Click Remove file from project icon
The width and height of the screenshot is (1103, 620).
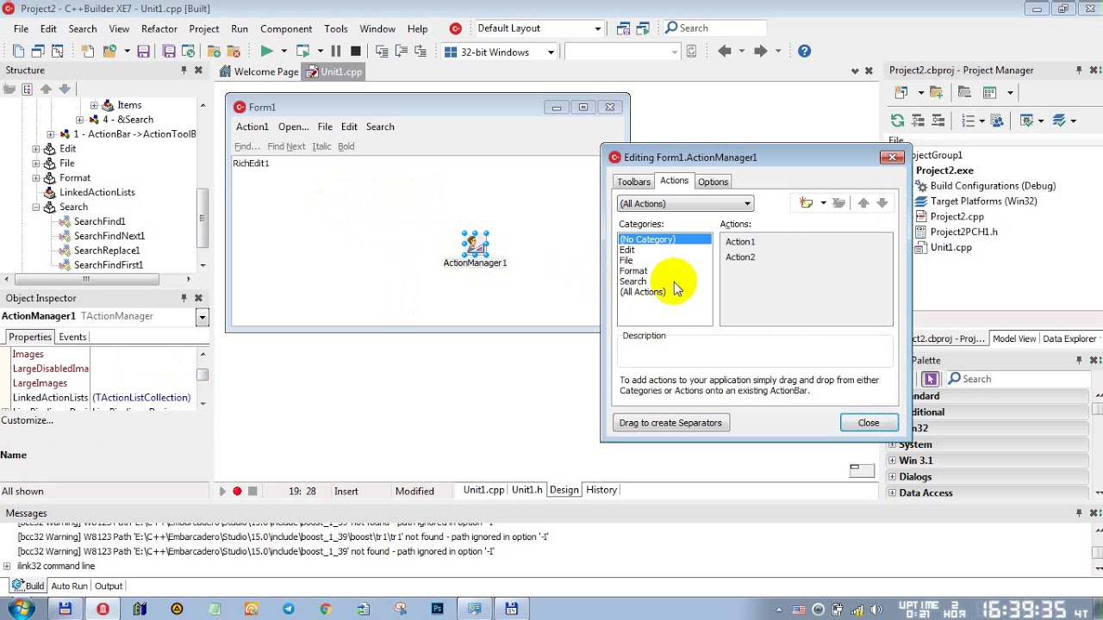pyautogui.click(x=234, y=52)
